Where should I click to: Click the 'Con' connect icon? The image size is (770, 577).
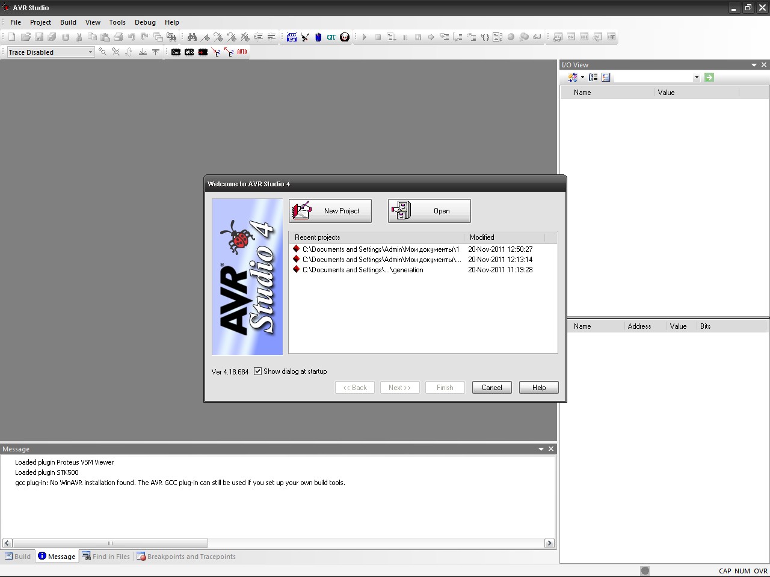[176, 52]
